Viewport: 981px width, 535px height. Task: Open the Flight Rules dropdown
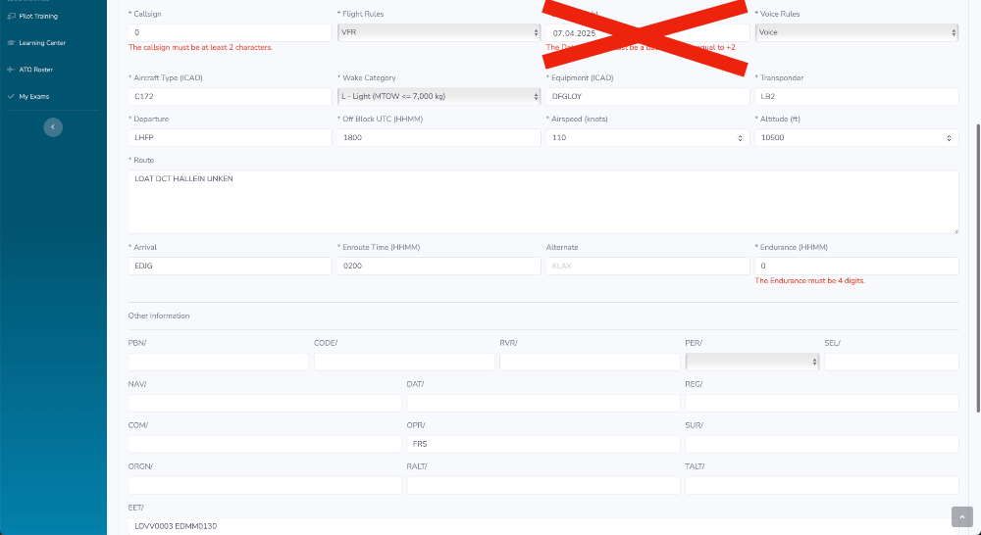pos(439,32)
